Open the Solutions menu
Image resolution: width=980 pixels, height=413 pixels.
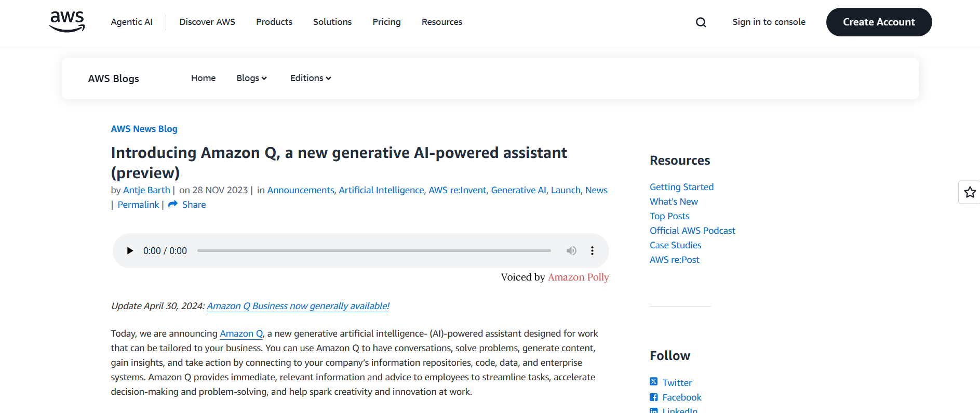(332, 22)
